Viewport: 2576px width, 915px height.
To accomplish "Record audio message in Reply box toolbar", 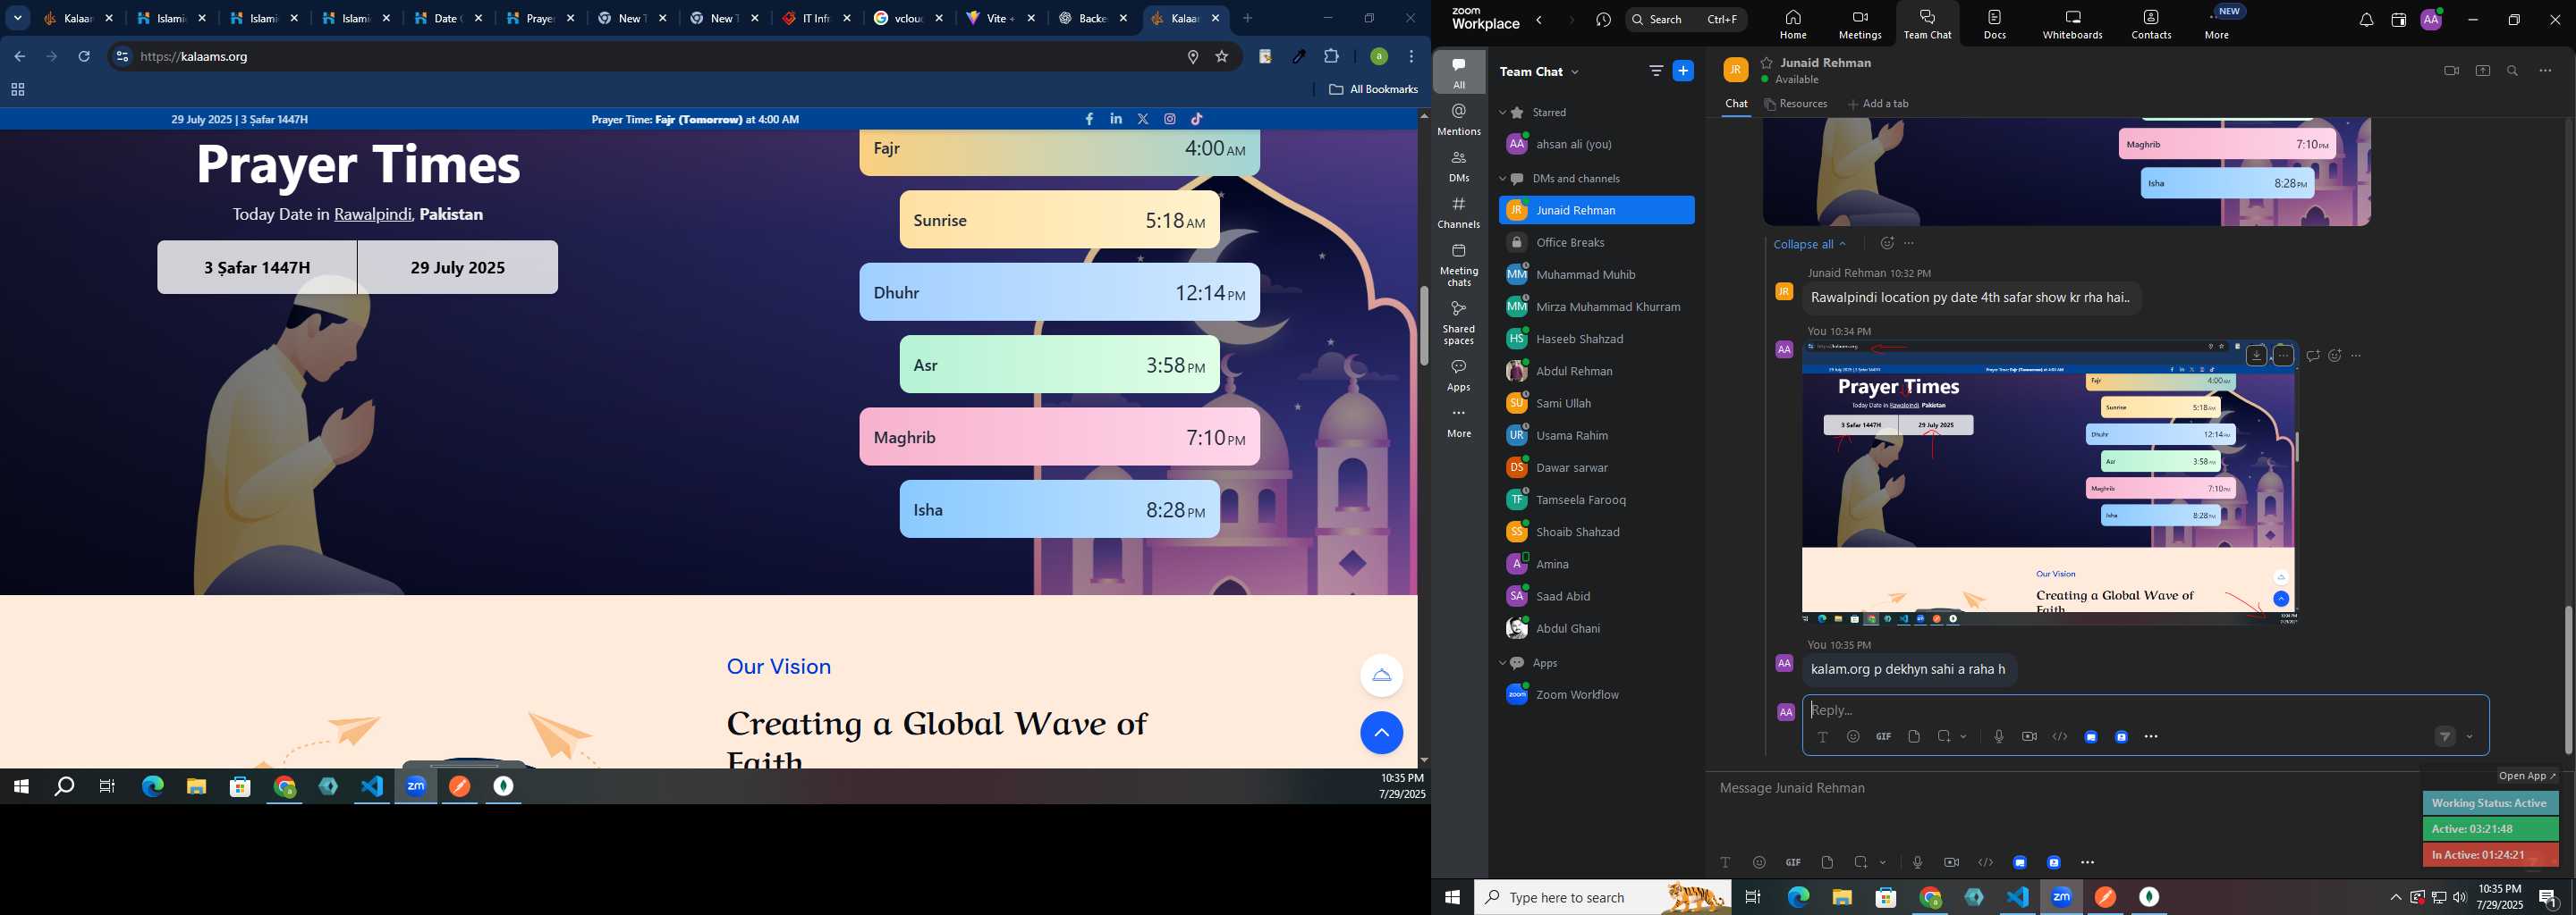I will [1998, 737].
